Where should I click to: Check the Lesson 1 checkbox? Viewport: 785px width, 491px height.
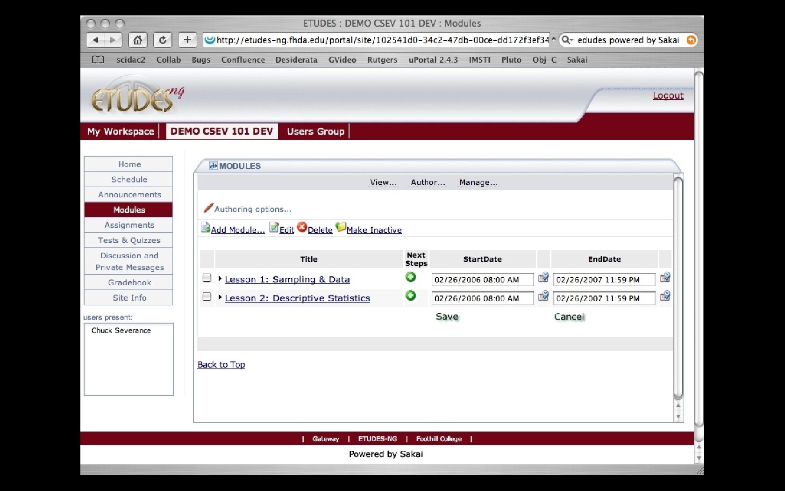207,278
